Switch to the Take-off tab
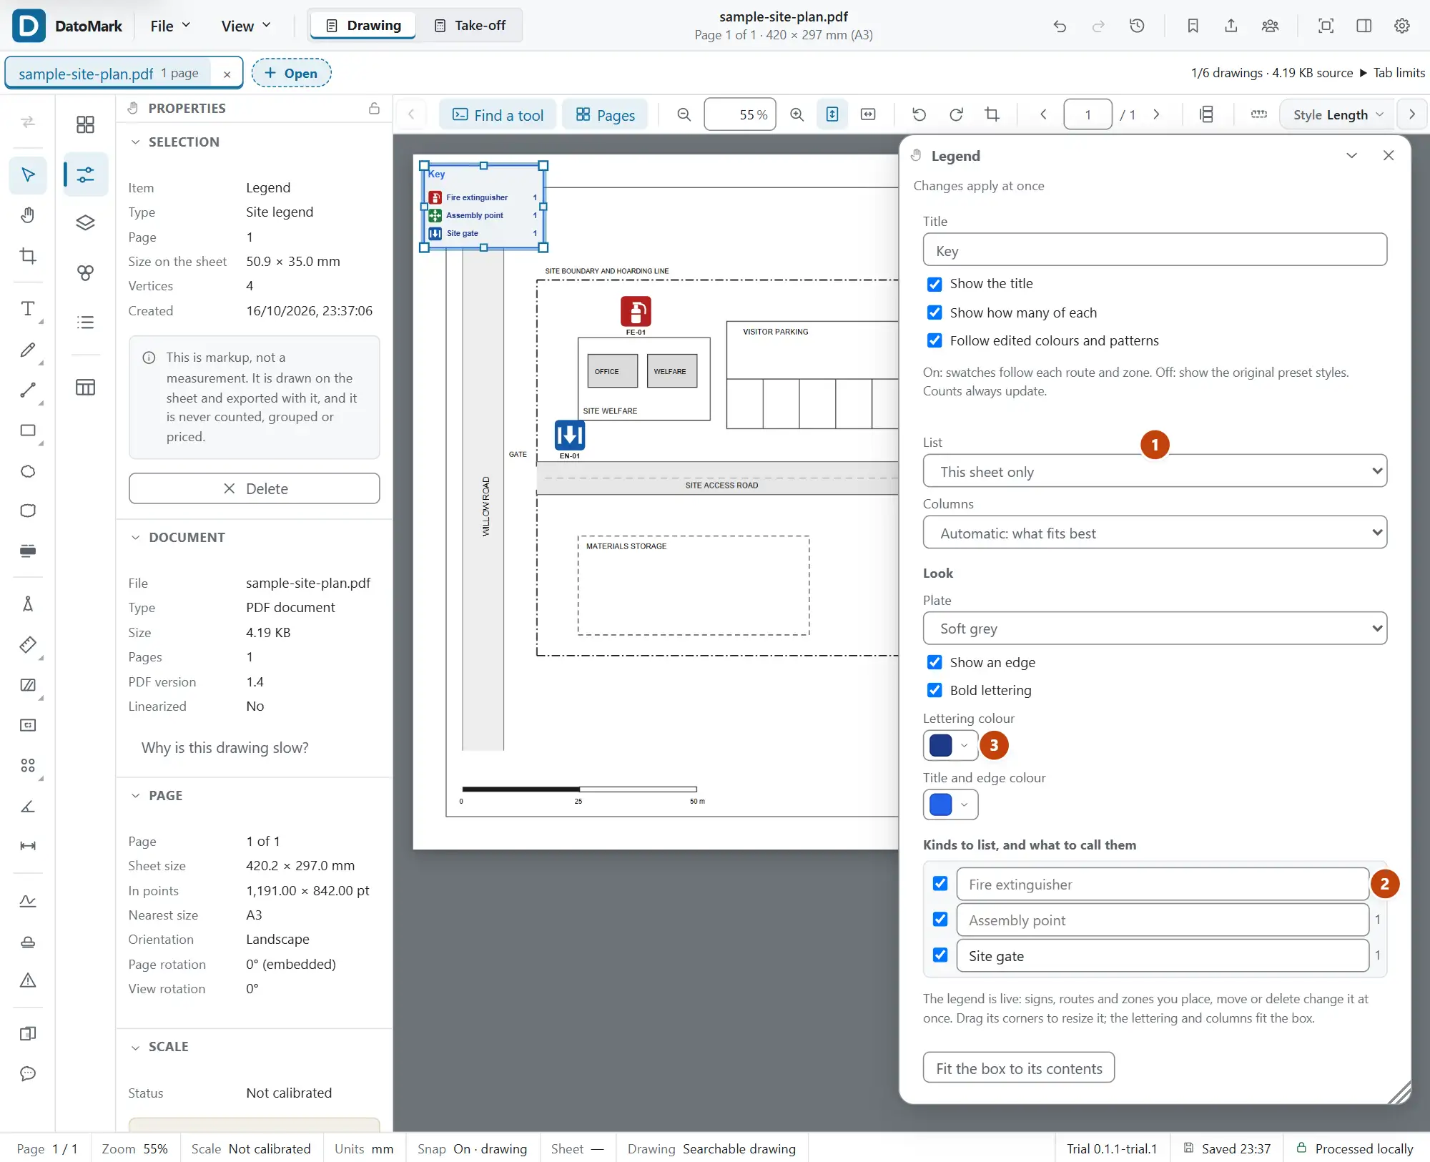 tap(470, 26)
